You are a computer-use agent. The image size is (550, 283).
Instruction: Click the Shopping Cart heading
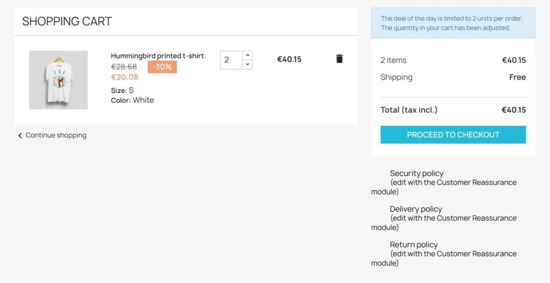pos(67,21)
